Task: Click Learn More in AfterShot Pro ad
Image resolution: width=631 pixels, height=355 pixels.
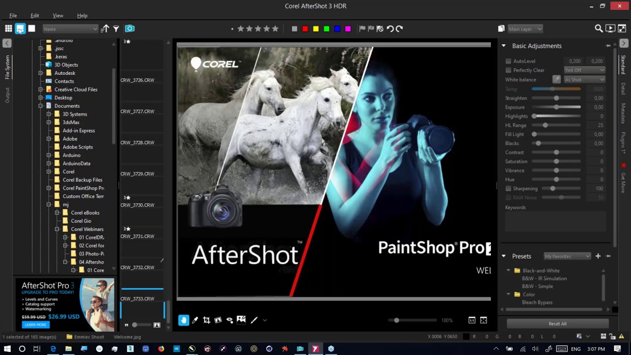Action: click(35, 324)
